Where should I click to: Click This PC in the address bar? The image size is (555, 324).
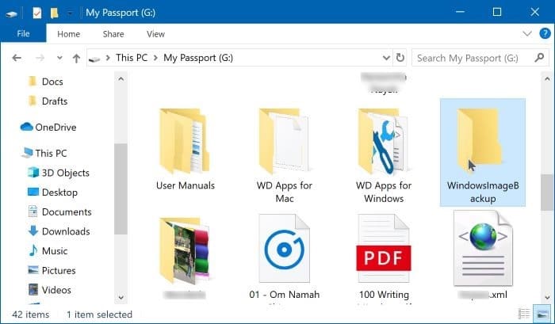pyautogui.click(x=132, y=58)
